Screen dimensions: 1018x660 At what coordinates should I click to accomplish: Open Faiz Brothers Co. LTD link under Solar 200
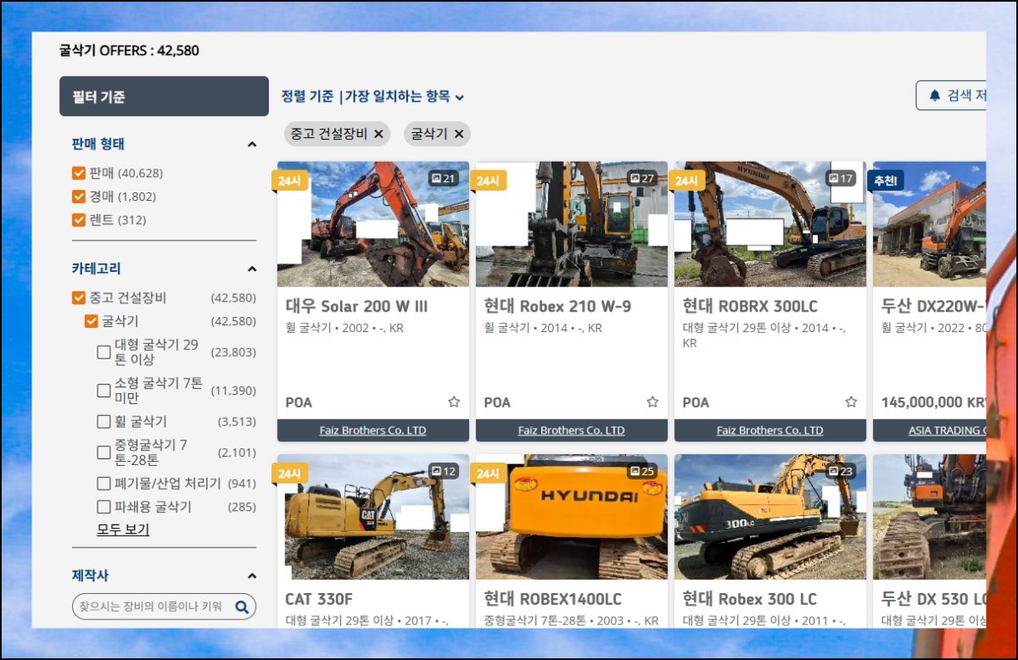pyautogui.click(x=372, y=430)
